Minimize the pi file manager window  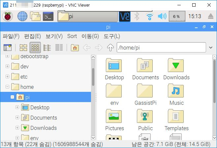(x=196, y=27)
